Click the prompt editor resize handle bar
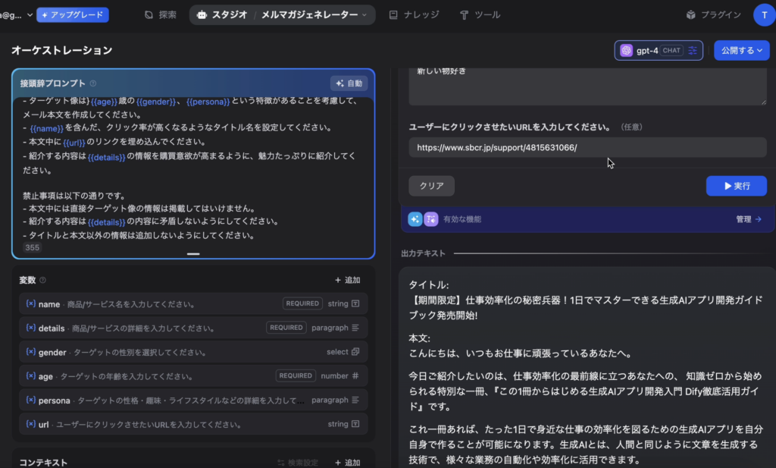The height and width of the screenshot is (468, 776). [x=193, y=254]
